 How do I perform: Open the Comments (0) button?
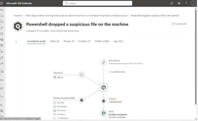(x=179, y=24)
